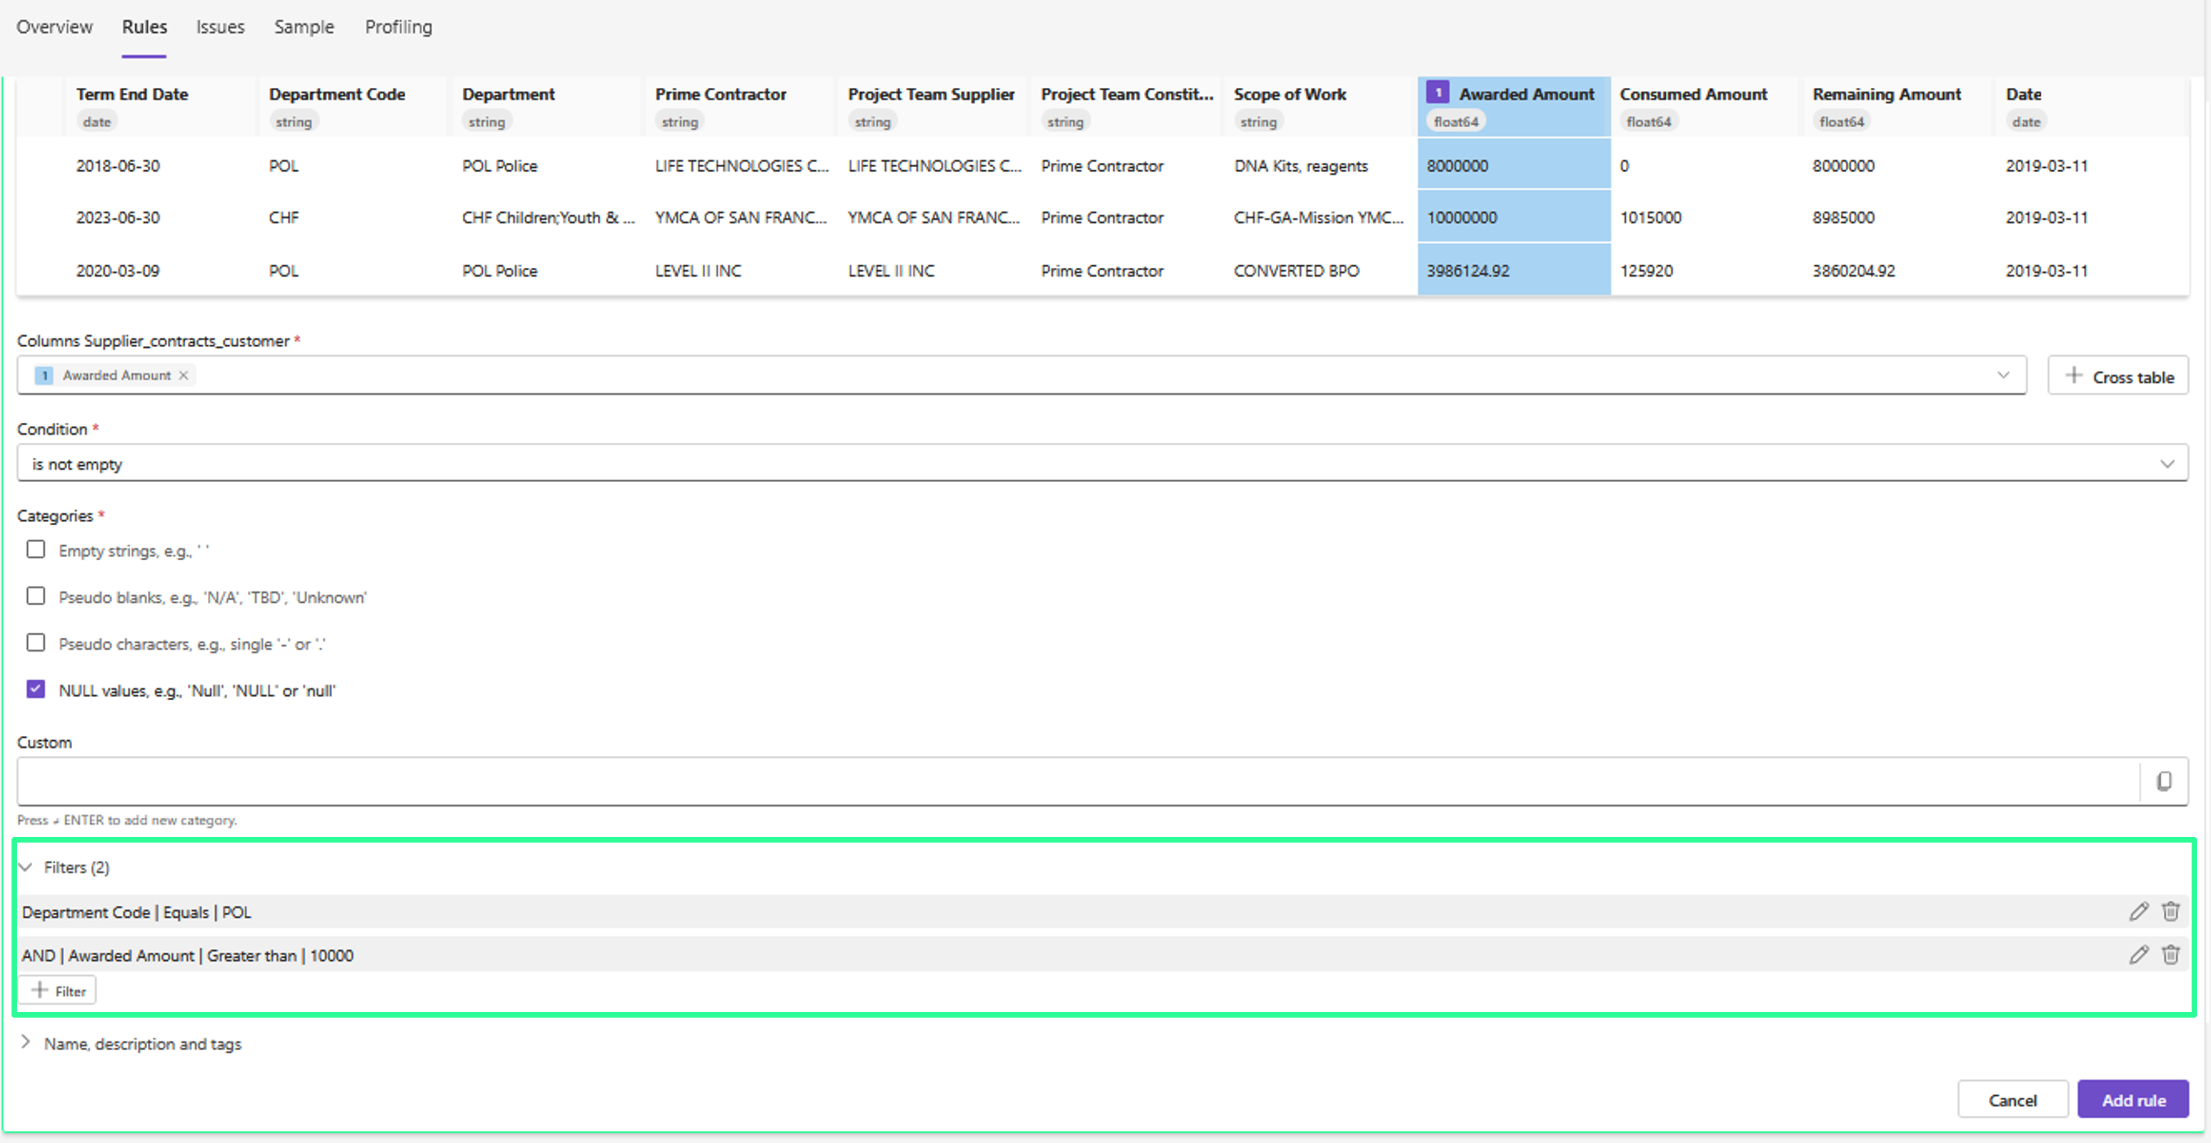Collapse the Filters (2) section
This screenshot has height=1143, width=2211.
click(26, 867)
